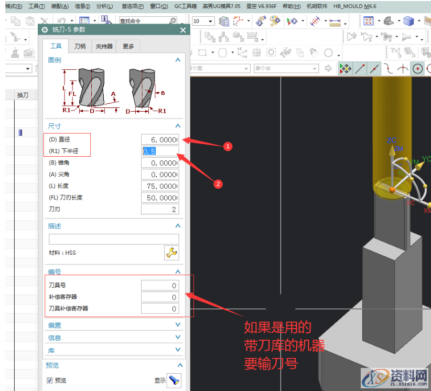Click the flashlight display icon in preview

click(x=174, y=381)
